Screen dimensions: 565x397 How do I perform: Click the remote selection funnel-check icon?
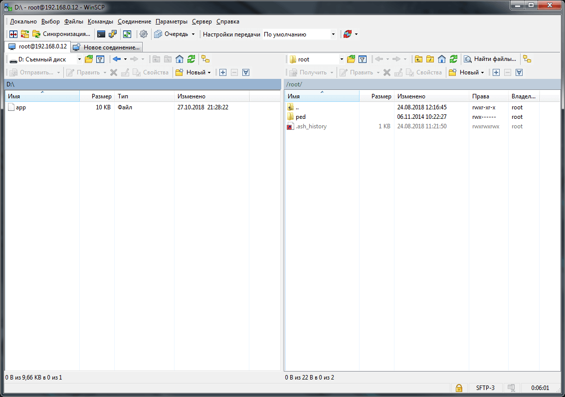click(519, 72)
